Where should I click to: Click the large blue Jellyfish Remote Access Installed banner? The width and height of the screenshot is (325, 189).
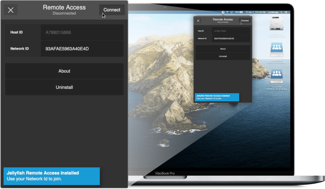[x=52, y=176]
